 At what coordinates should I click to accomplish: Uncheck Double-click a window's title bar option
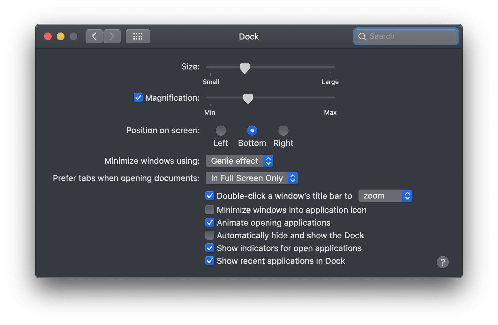click(x=210, y=196)
